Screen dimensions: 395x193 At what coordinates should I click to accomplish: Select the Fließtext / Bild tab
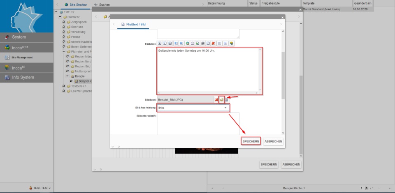pyautogui.click(x=132, y=25)
